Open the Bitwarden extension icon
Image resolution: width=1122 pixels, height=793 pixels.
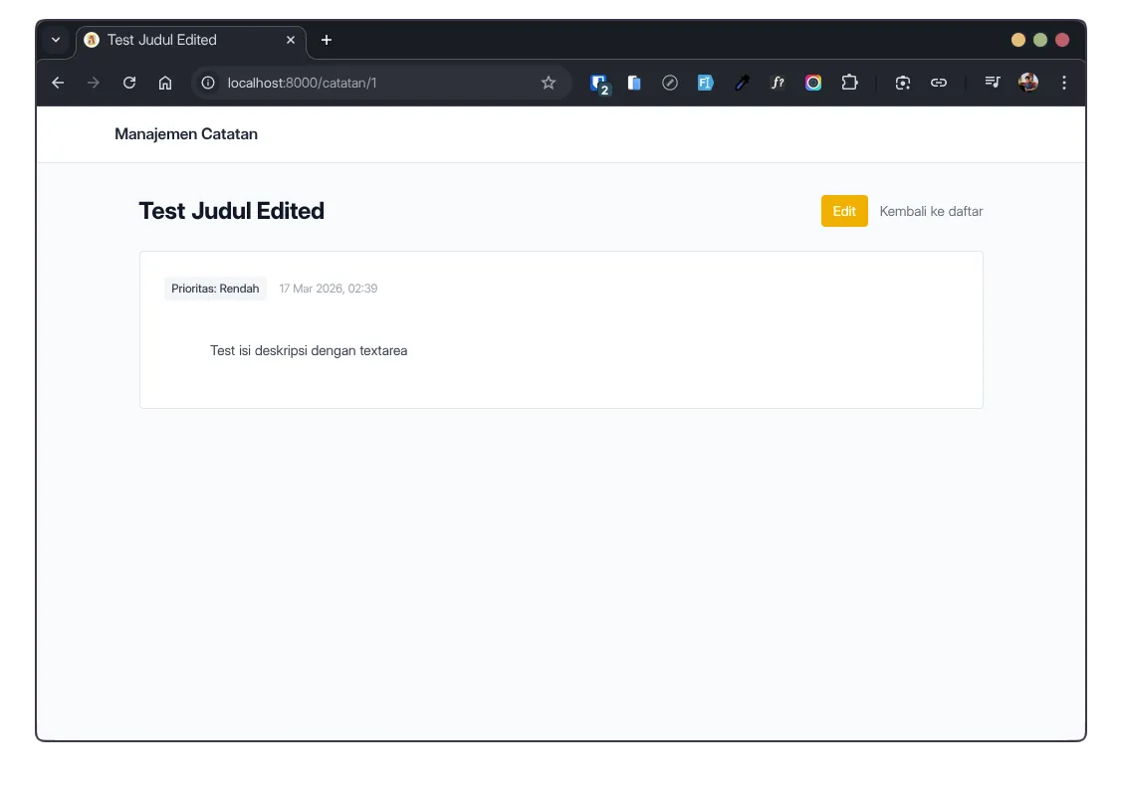click(598, 84)
